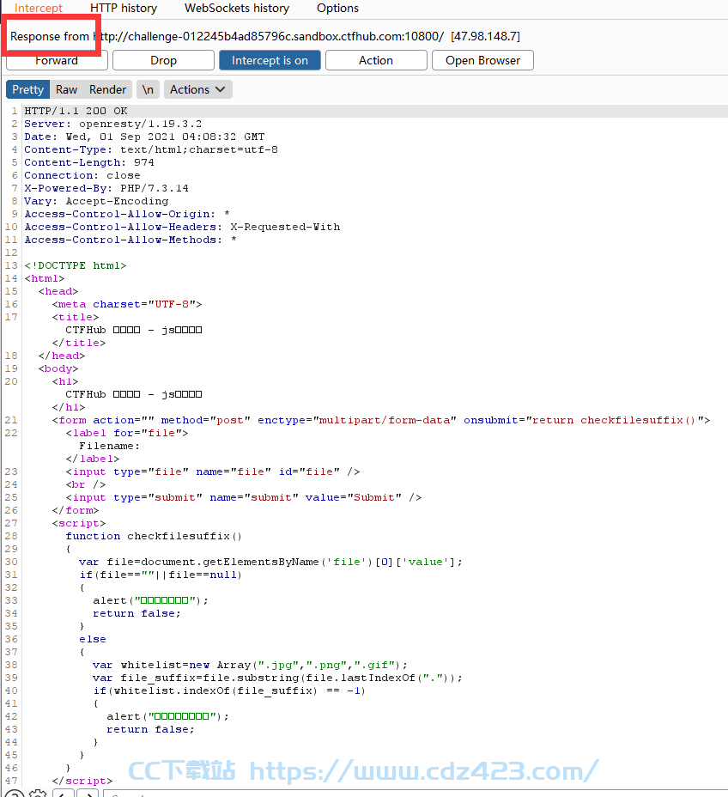
Task: Click the closing '</script>' tag line
Action: click(82, 781)
